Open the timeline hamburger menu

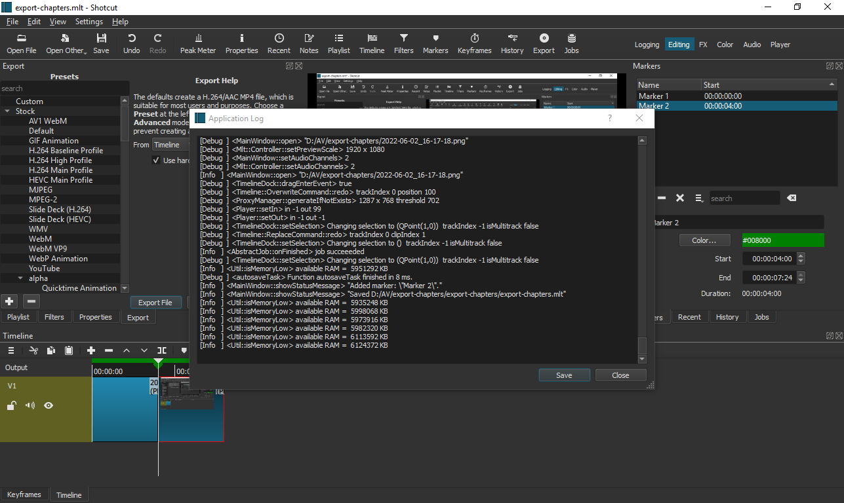click(11, 351)
